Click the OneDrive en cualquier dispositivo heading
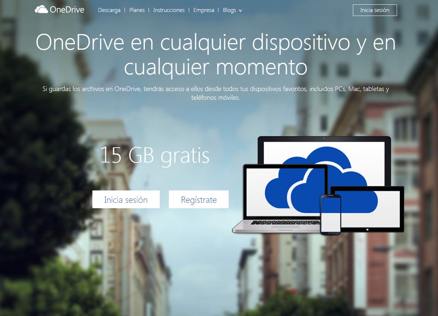Viewport: 438px width, 316px height. point(216,54)
